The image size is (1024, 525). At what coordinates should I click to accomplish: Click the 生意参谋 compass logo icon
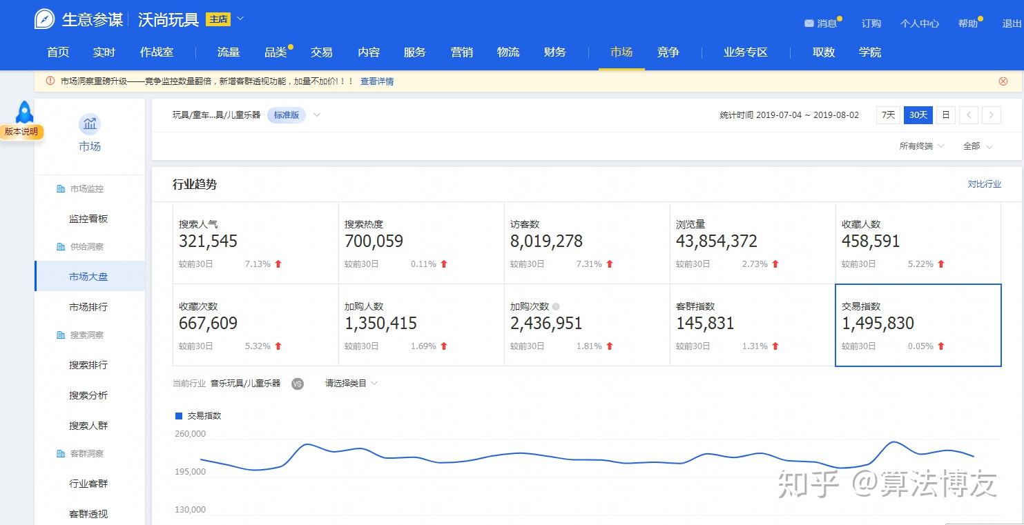pyautogui.click(x=44, y=19)
